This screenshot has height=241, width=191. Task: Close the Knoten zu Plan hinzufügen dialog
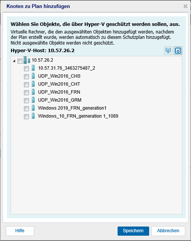coord(185,6)
